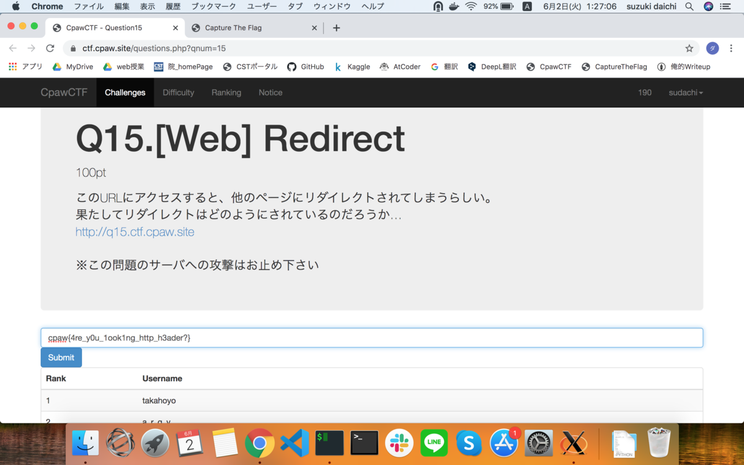Submit the flag answer
Viewport: 744px width, 465px height.
click(61, 358)
